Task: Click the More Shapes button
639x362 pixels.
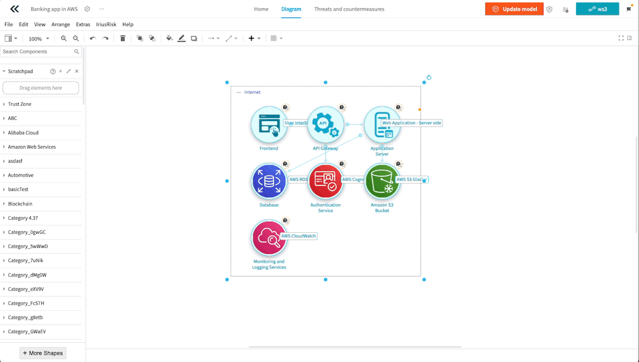Action: click(x=43, y=353)
